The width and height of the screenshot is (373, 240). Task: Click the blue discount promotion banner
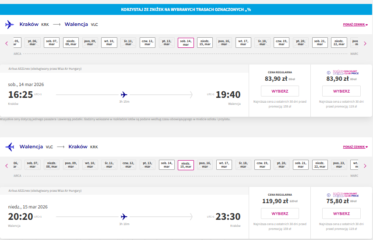[186, 10]
